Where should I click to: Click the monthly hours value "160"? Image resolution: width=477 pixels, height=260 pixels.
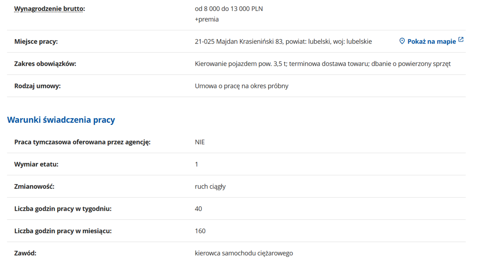pyautogui.click(x=200, y=231)
